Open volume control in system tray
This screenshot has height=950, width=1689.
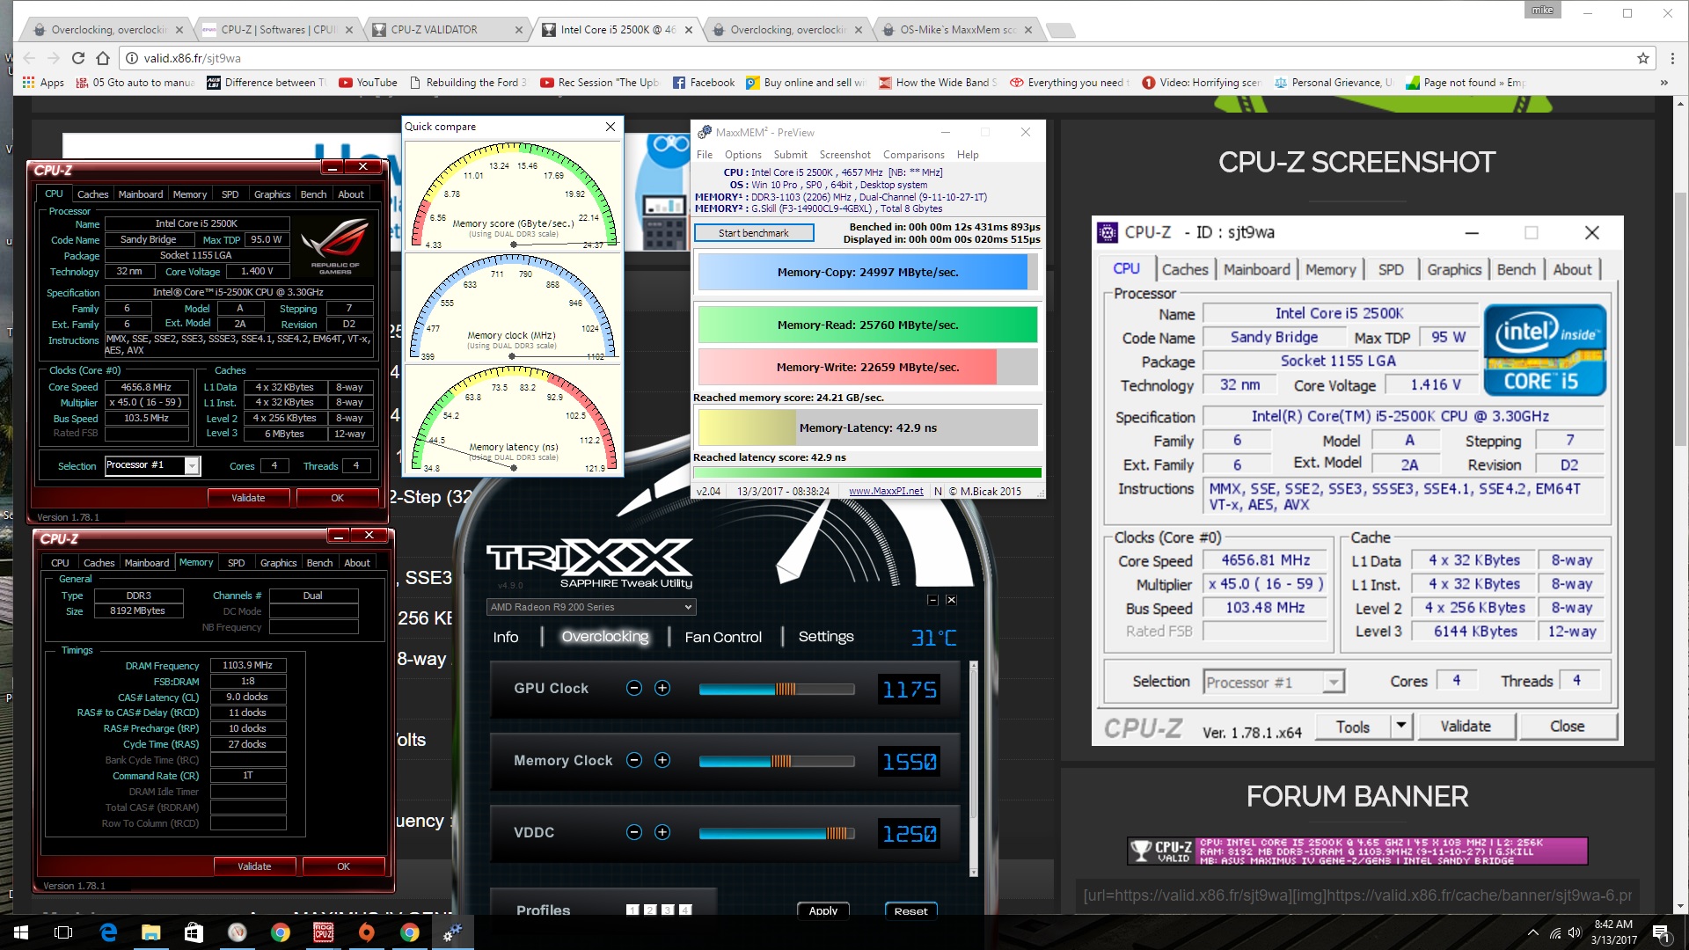point(1575,932)
